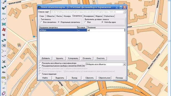
Task: Close the dialog with 'Выход'
Action: [x=75, y=78]
